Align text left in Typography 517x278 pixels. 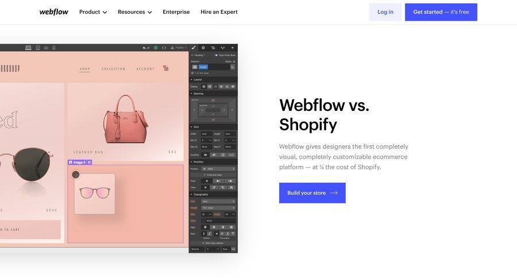(205, 227)
